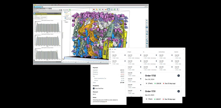The image size is (221, 108).
Task: Select the Model radio button
Action: pyautogui.click(x=65, y=13)
